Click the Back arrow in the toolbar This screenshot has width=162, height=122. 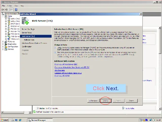tap(3, 10)
